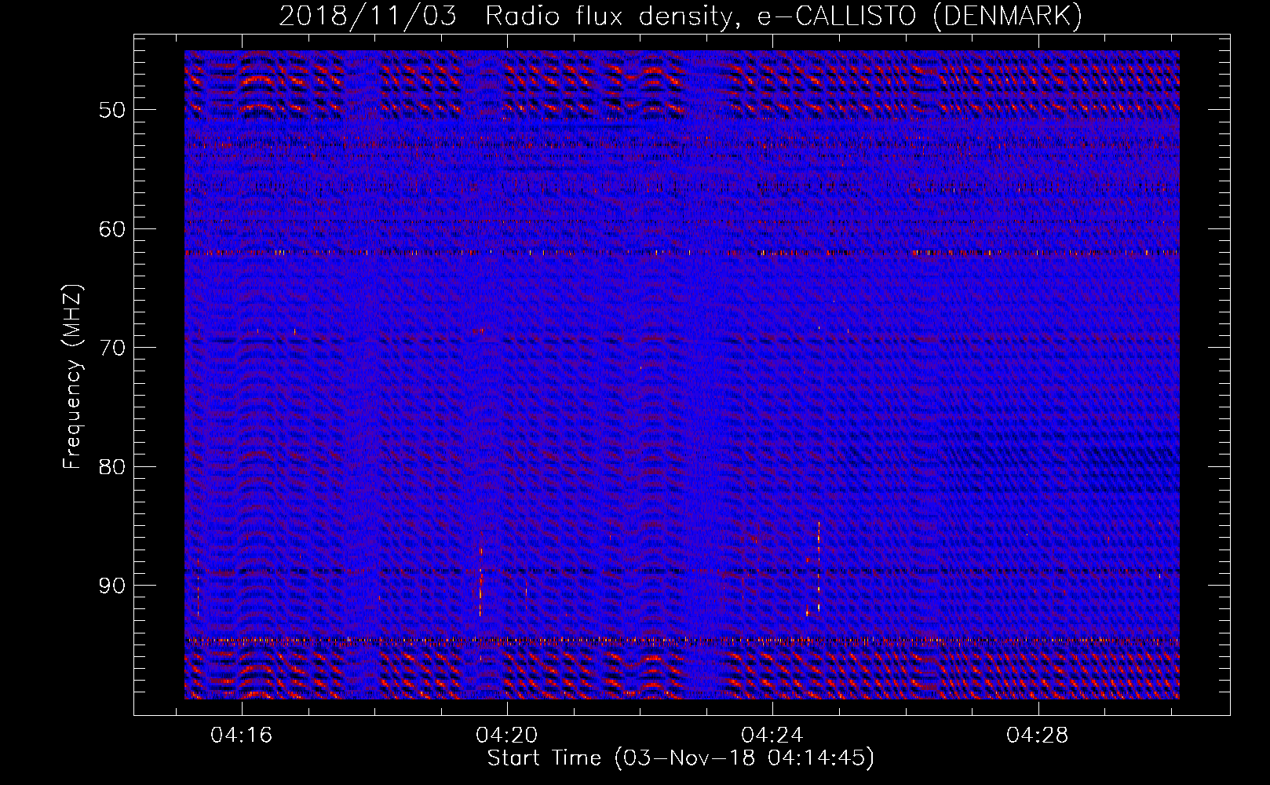
Task: Click the 60 MHz frequency tick label
Action: point(112,229)
